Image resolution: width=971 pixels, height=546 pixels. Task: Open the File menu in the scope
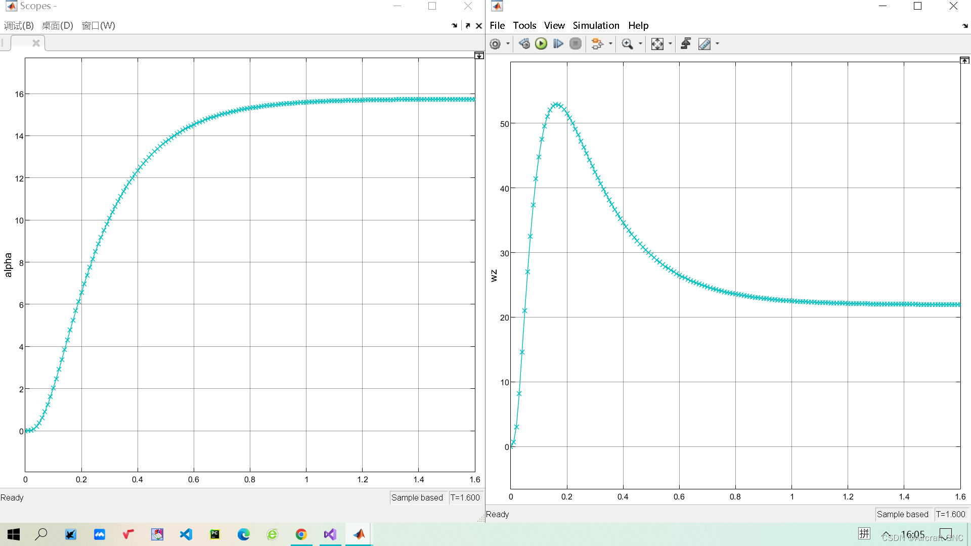click(497, 26)
